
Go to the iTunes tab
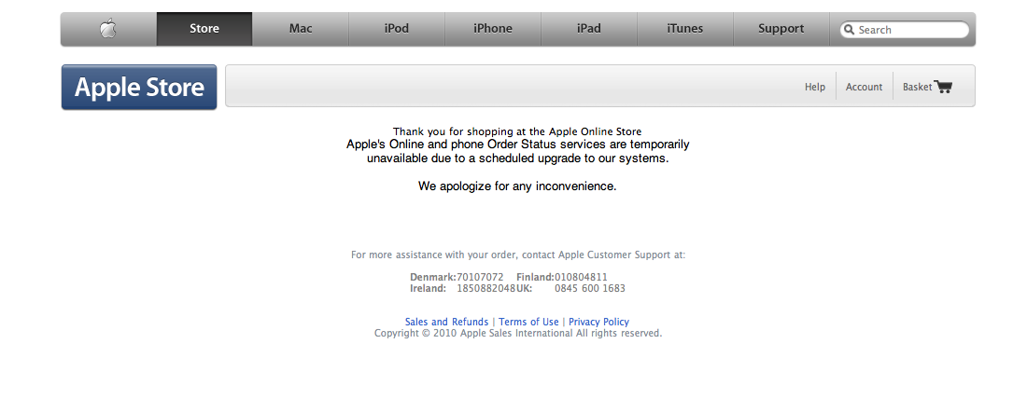coord(685,29)
